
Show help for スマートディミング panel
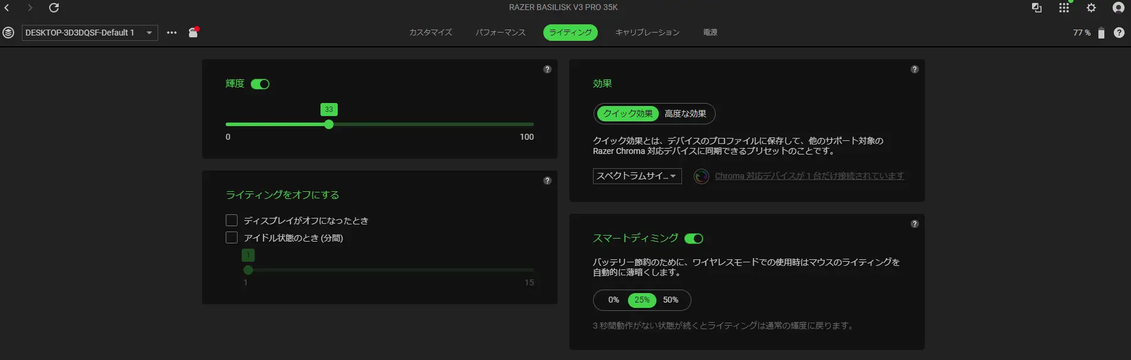tap(915, 224)
